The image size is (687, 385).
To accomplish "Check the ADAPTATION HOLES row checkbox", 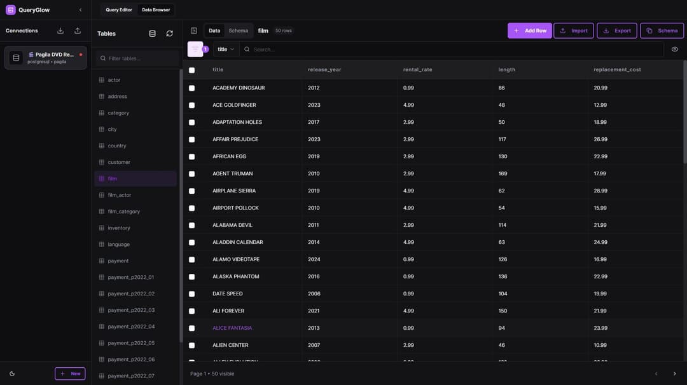I will pyautogui.click(x=191, y=122).
